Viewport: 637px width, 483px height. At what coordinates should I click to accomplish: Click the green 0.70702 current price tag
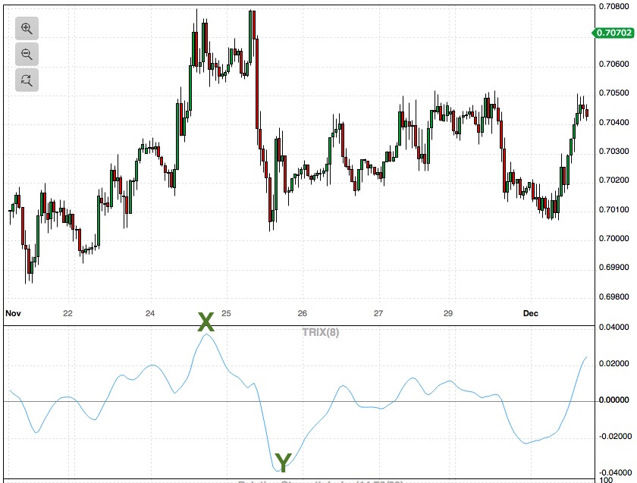pos(613,33)
